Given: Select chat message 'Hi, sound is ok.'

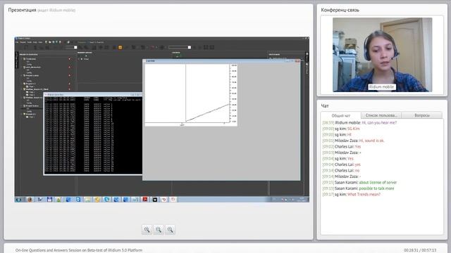Looking at the screenshot, I should tap(371, 141).
